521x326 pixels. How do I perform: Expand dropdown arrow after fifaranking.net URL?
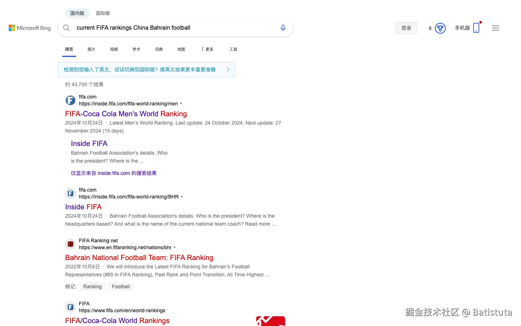[x=175, y=247]
